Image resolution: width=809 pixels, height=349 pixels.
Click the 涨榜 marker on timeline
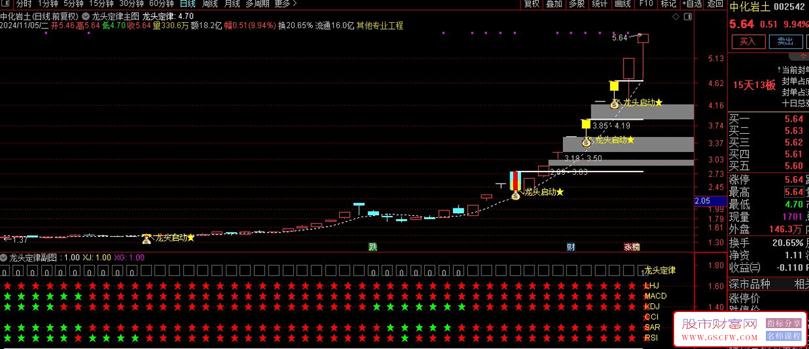(x=632, y=247)
